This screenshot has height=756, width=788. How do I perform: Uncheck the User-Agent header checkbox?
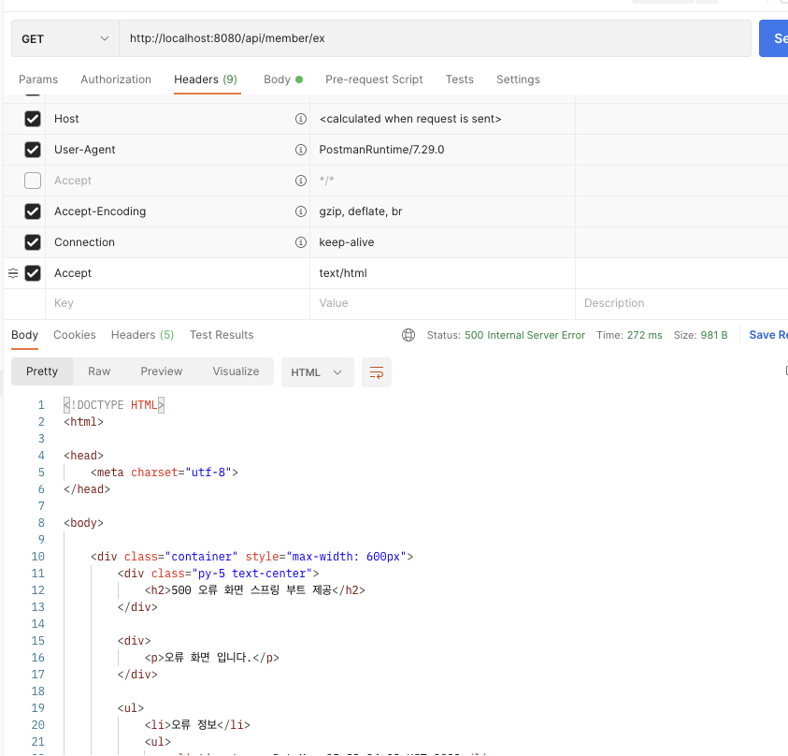pyautogui.click(x=33, y=150)
